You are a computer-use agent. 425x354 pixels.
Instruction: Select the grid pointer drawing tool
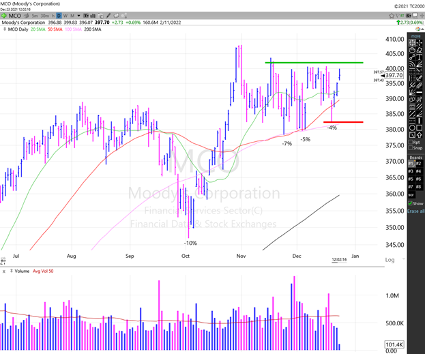click(412, 42)
